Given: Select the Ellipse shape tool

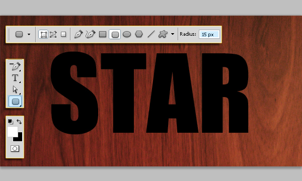Looking at the screenshot, I should tap(127, 34).
